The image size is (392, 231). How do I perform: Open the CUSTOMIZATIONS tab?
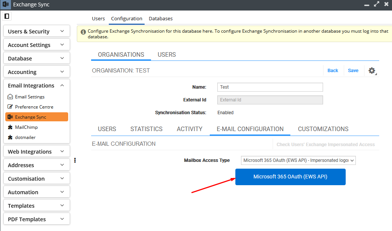tap(323, 129)
